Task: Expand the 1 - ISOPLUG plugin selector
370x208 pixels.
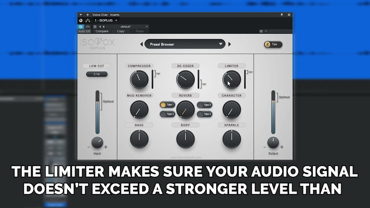Action: pos(106,21)
